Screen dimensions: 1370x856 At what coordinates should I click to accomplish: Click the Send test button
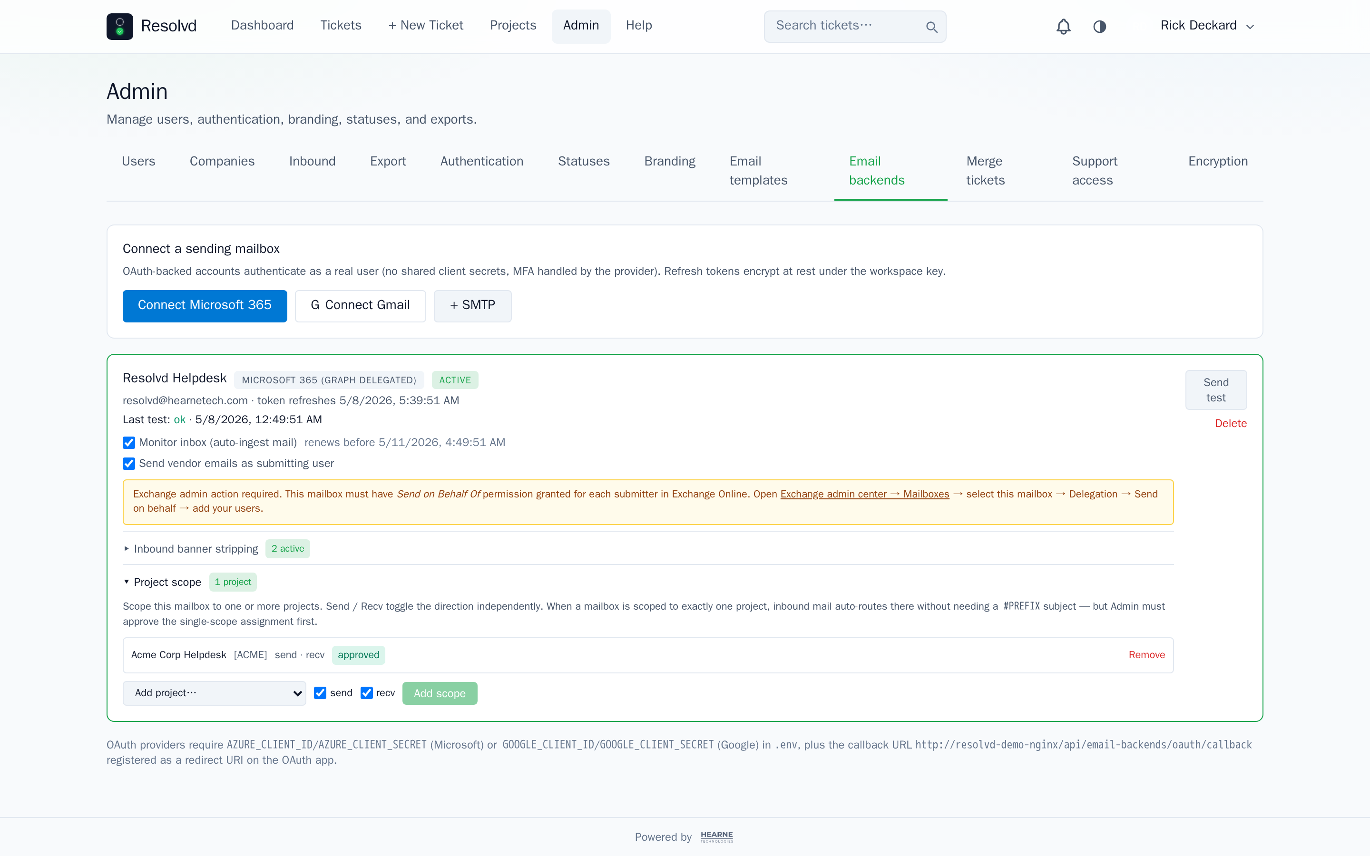(1215, 390)
